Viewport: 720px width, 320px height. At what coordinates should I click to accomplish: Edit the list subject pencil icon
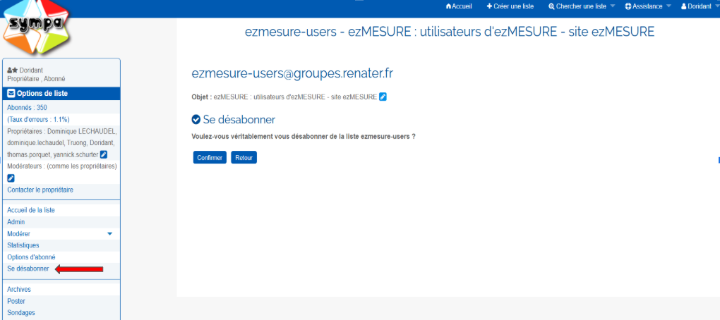383,97
